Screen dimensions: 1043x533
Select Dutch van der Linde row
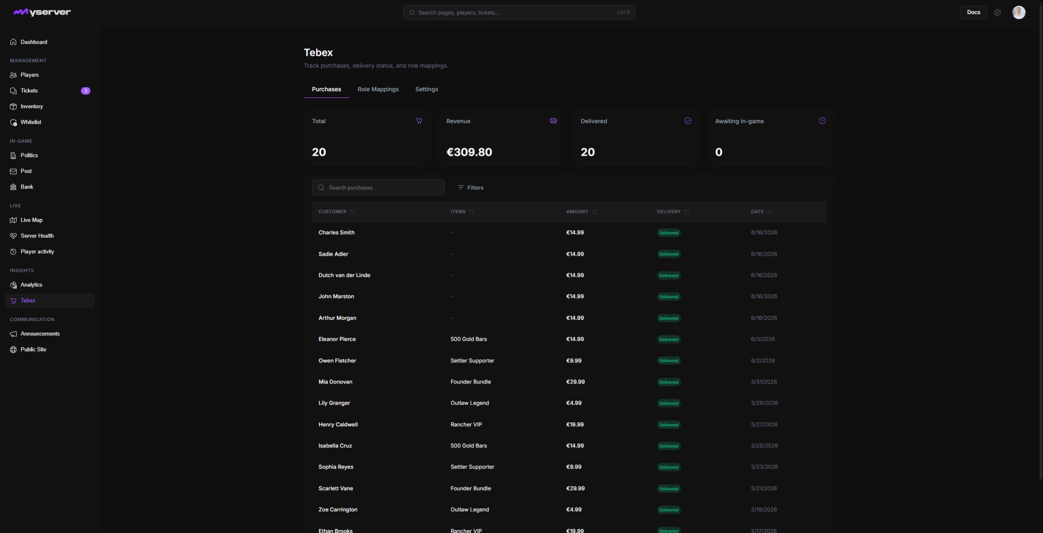(x=569, y=275)
